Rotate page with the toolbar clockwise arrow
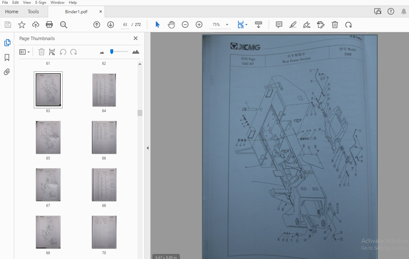 click(348, 25)
